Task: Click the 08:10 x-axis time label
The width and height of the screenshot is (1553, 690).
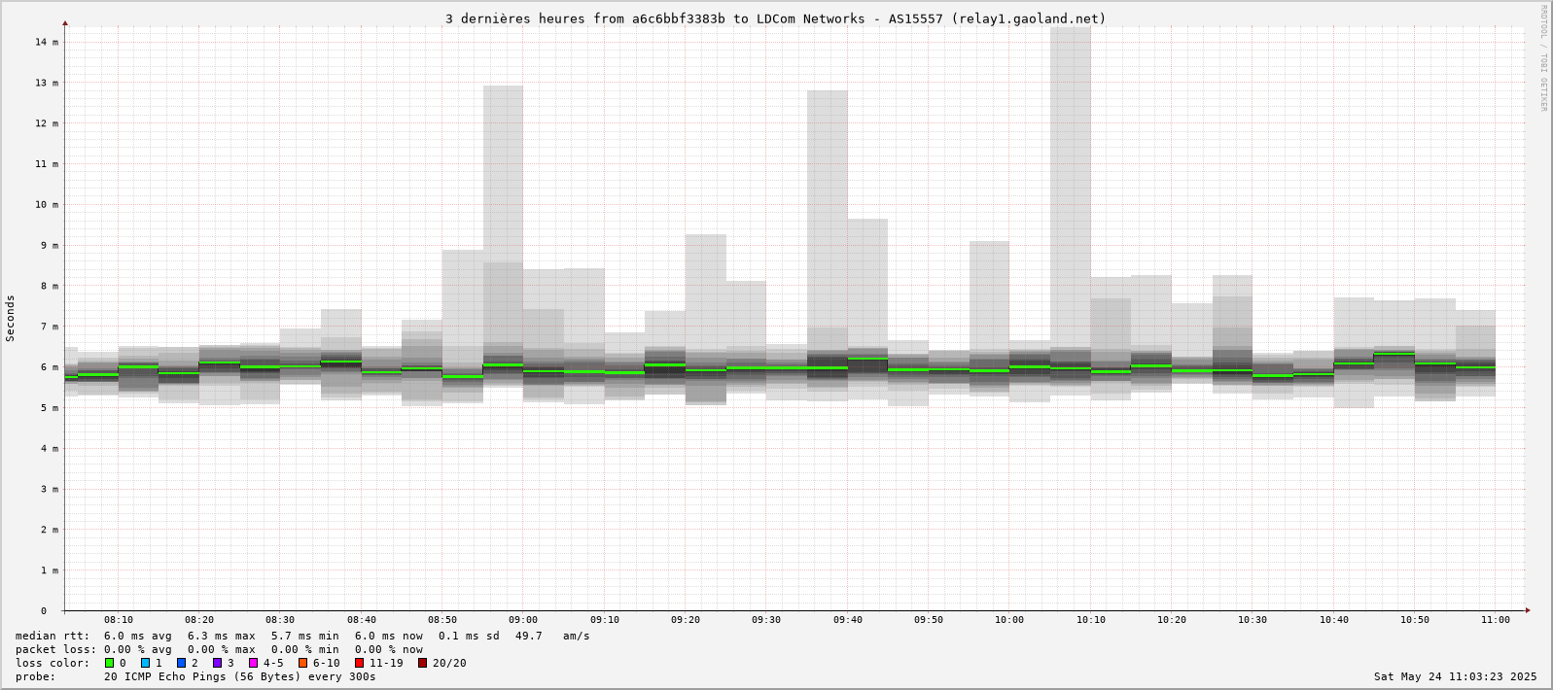Action: click(119, 620)
